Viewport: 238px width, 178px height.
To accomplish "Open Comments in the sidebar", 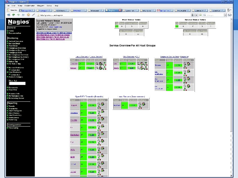I will (13, 88).
